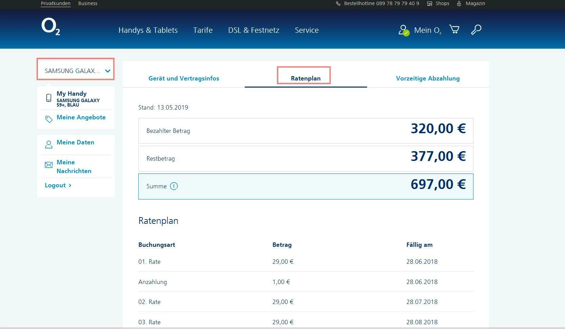Switch to Gerät und Vertragsinfos tab

[184, 78]
